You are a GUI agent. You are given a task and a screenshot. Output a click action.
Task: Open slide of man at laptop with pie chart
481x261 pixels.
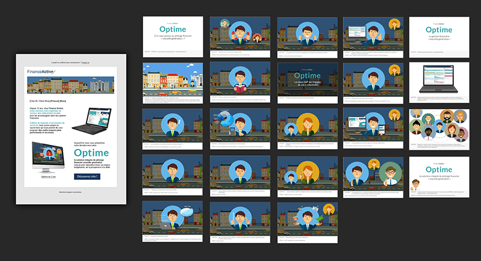[173, 221]
